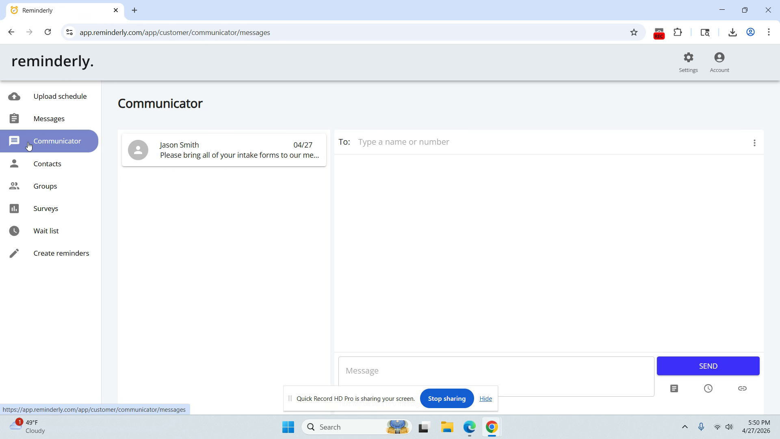
Task: Click Stop sharing button
Action: (x=447, y=398)
